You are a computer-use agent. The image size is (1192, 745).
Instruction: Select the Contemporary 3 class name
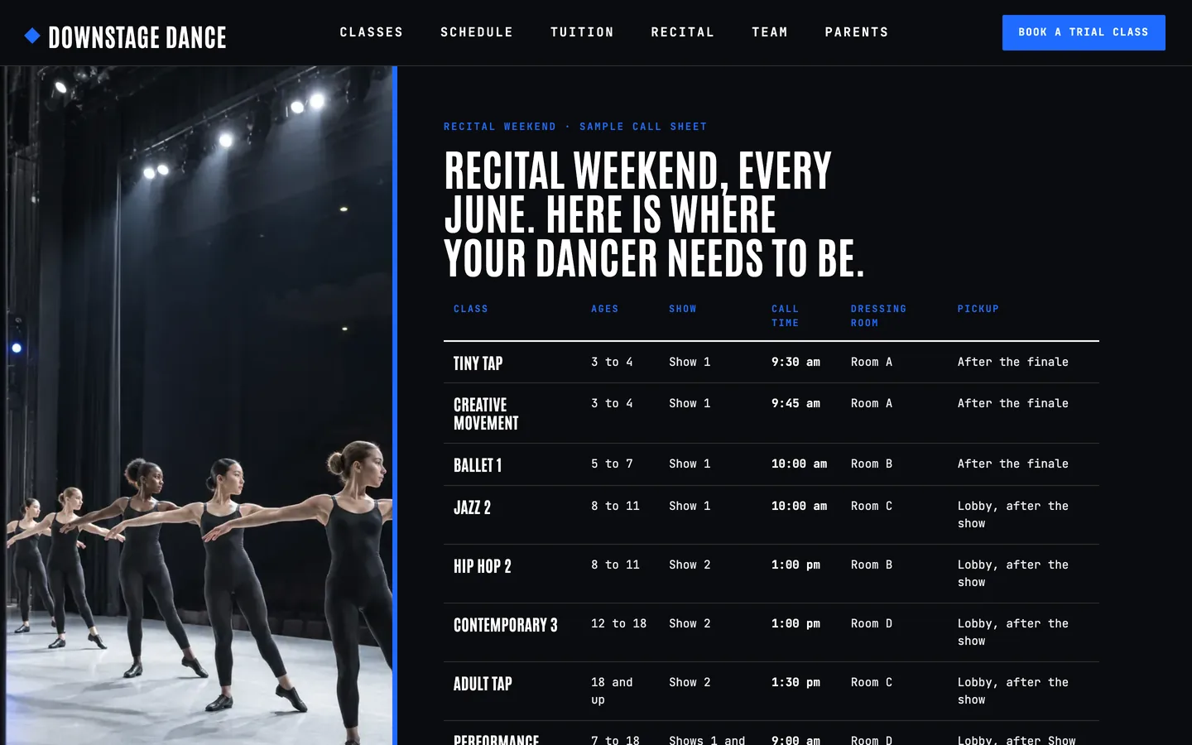click(x=506, y=625)
